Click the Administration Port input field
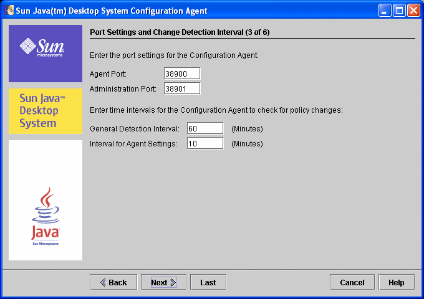 (182, 88)
